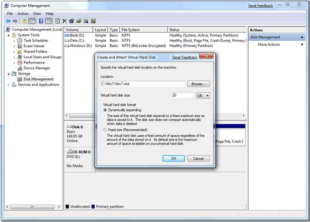Collapse the System Tools tree node
The height and width of the screenshot is (222, 310).
click(9, 36)
